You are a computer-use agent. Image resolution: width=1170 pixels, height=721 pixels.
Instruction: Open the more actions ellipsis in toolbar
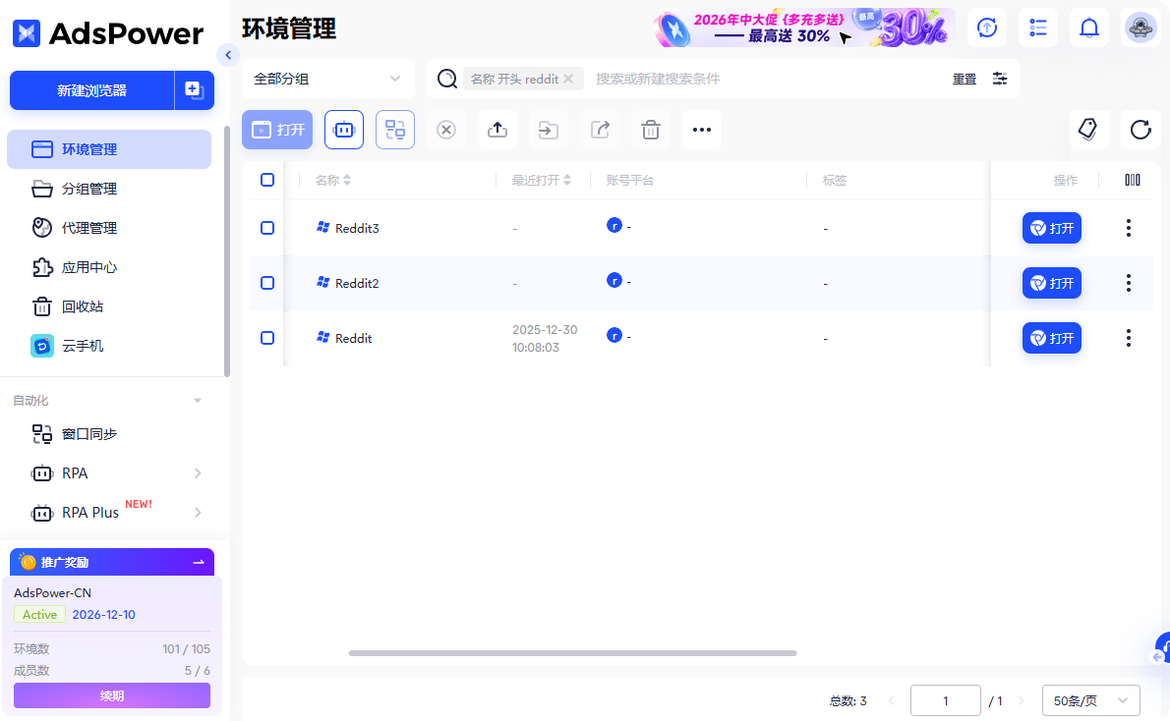[702, 130]
